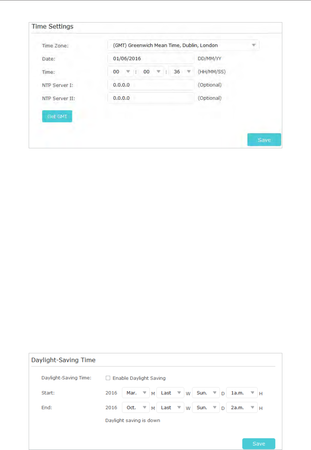Open the End day dropdown (Sun.)
Image resolution: width=311 pixels, height=450 pixels.
[206, 407]
